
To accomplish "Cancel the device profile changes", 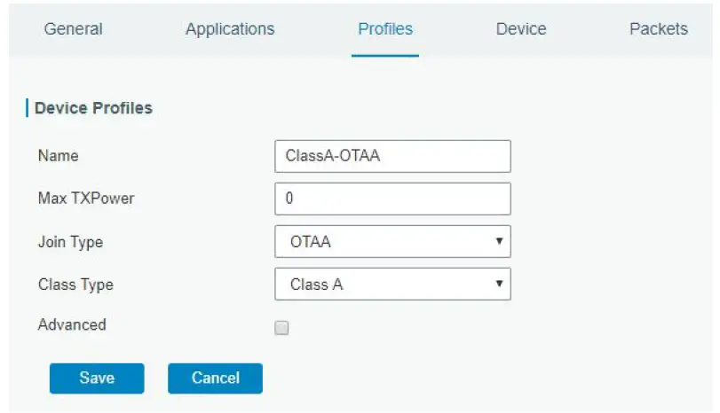I will pyautogui.click(x=215, y=378).
